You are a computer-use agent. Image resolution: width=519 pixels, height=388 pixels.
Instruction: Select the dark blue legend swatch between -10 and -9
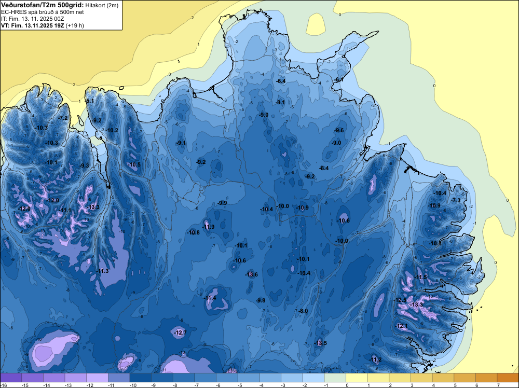point(140,378)
